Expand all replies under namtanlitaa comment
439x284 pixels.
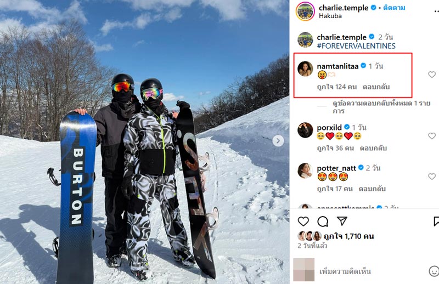point(381,107)
